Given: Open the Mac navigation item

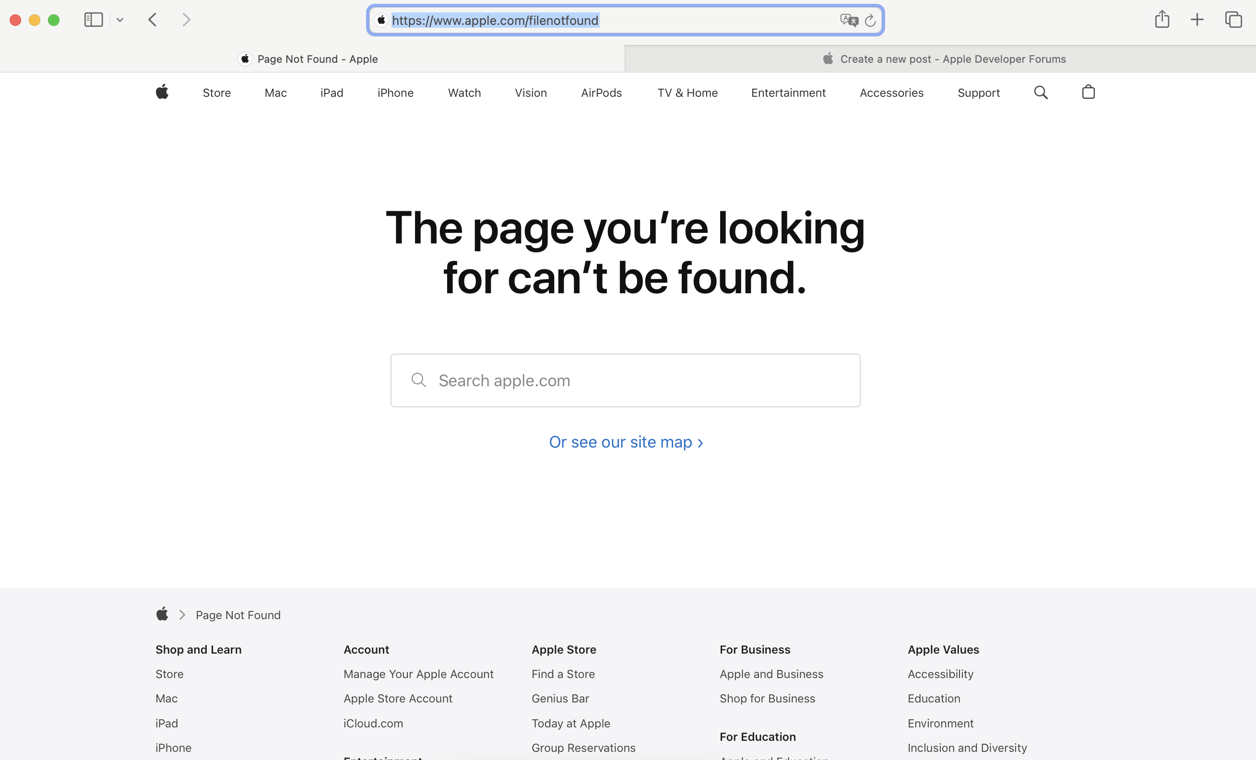Looking at the screenshot, I should click(x=276, y=92).
